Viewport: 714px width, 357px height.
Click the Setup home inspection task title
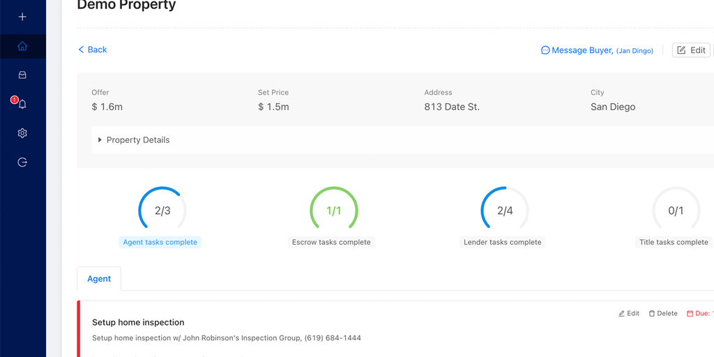pyautogui.click(x=138, y=323)
